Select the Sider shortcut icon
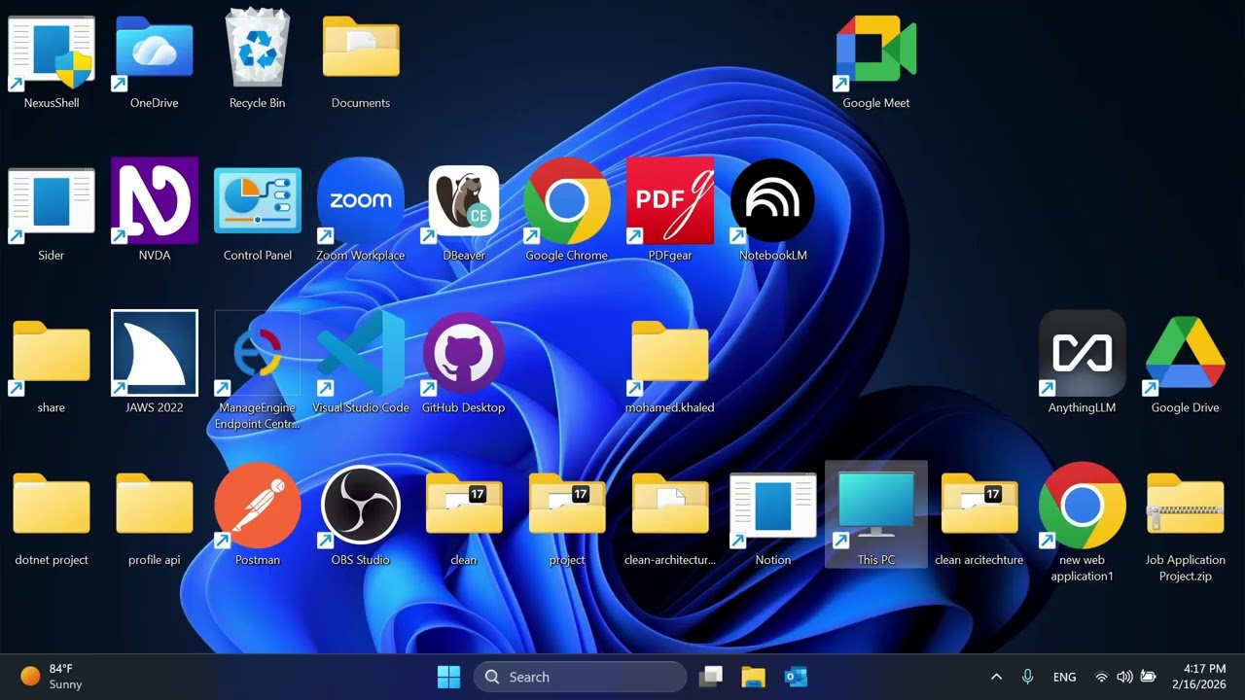The width and height of the screenshot is (1245, 700). tap(52, 213)
